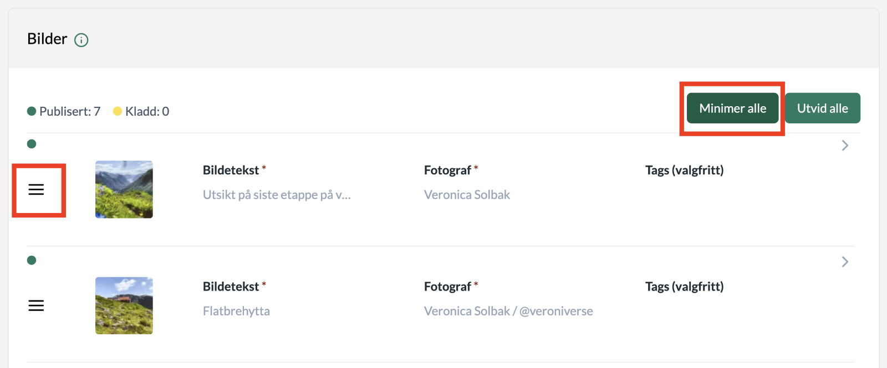Screen dimensions: 887x368
Task: Click the info icon next to Bilder
Action: [81, 40]
